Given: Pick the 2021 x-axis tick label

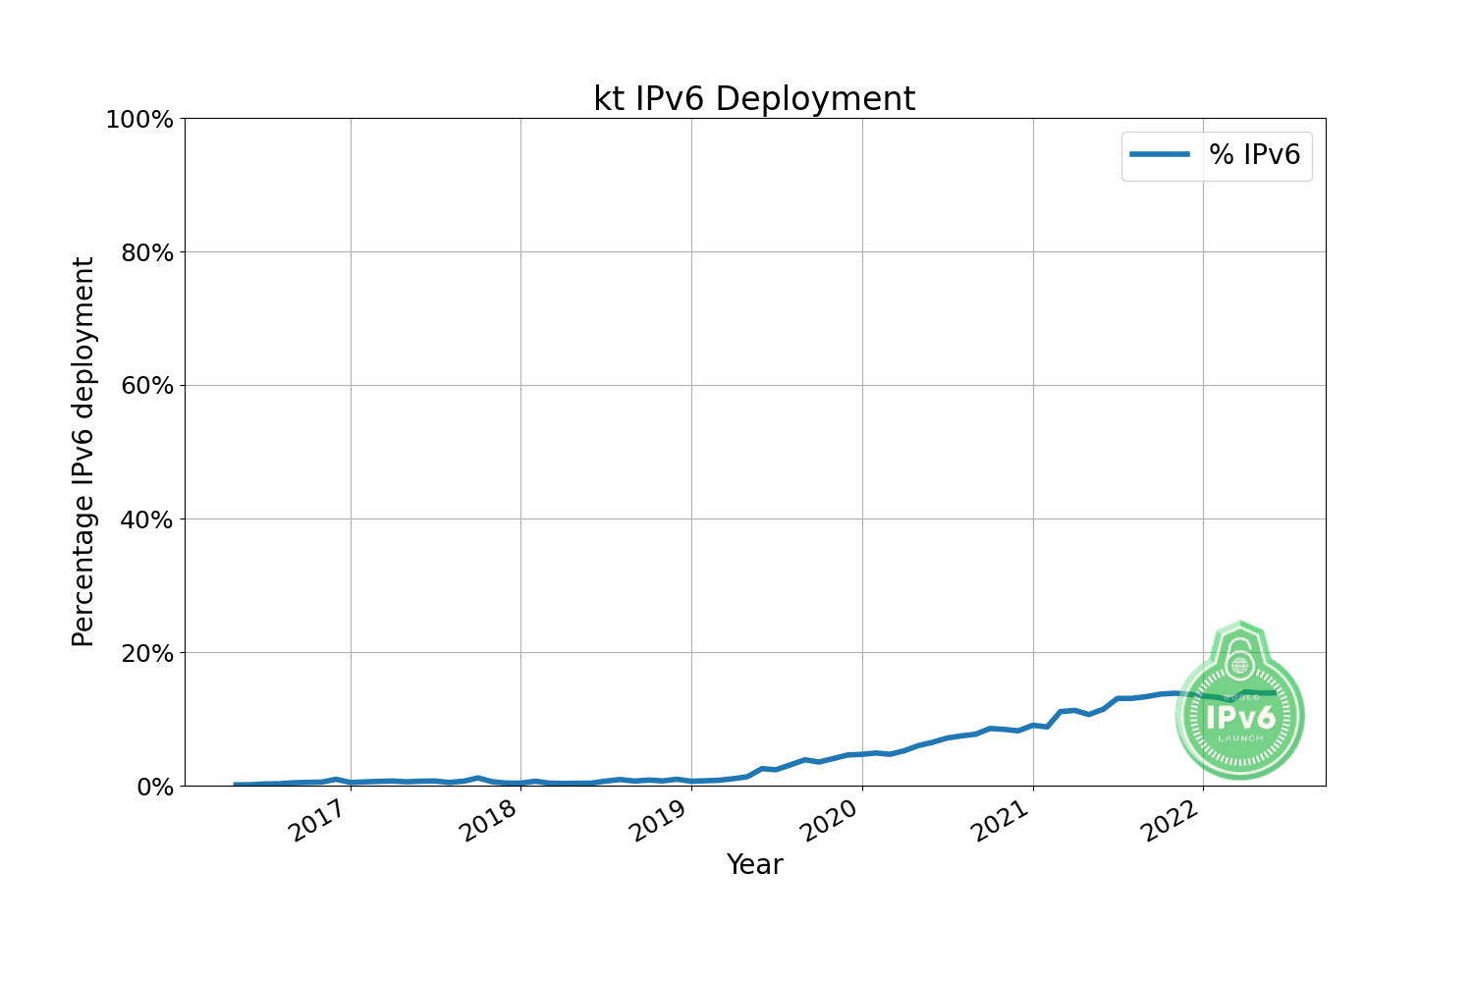Looking at the screenshot, I should pyautogui.click(x=1002, y=820).
